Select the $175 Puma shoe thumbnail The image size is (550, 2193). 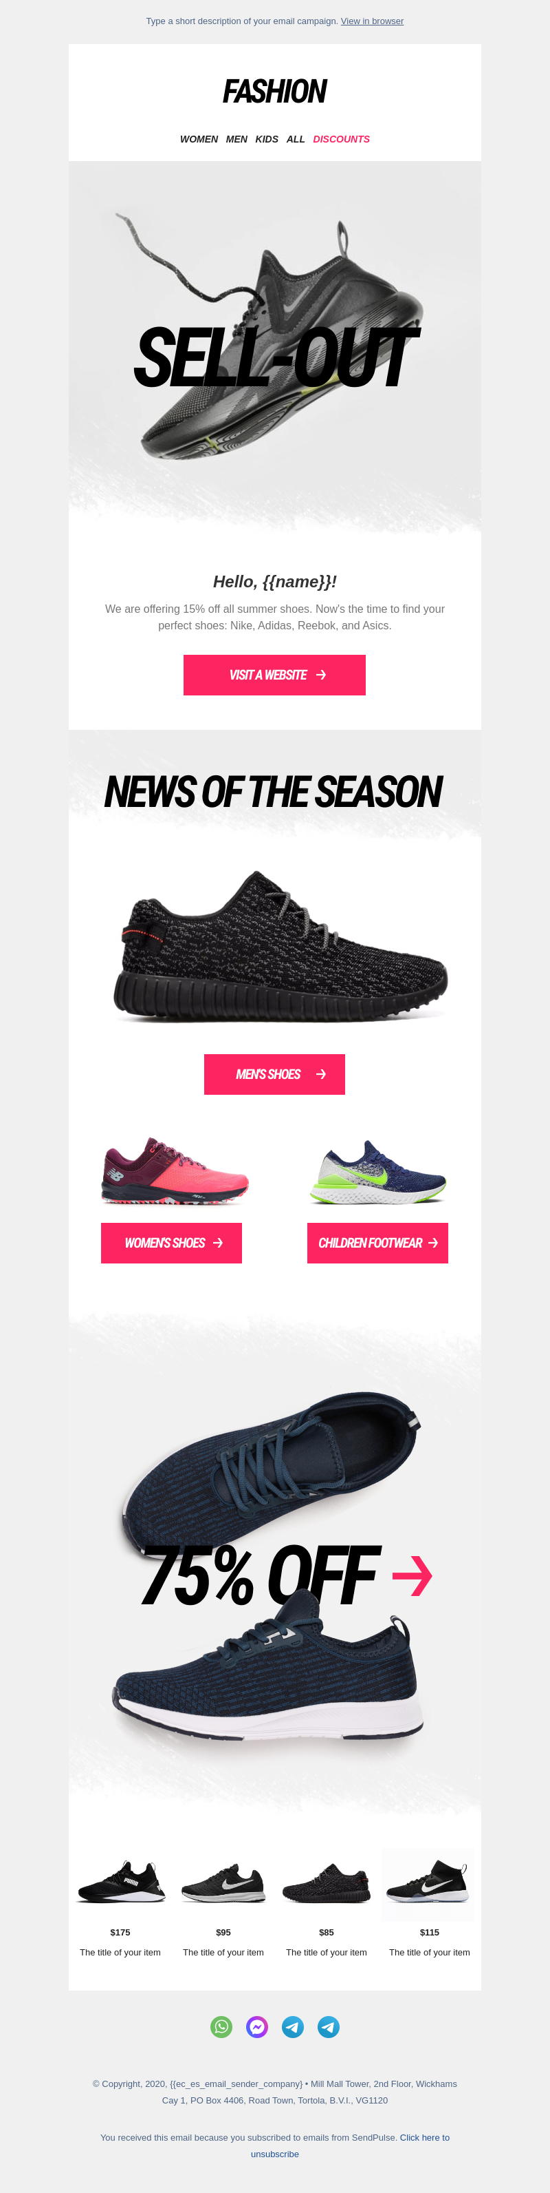click(121, 1882)
